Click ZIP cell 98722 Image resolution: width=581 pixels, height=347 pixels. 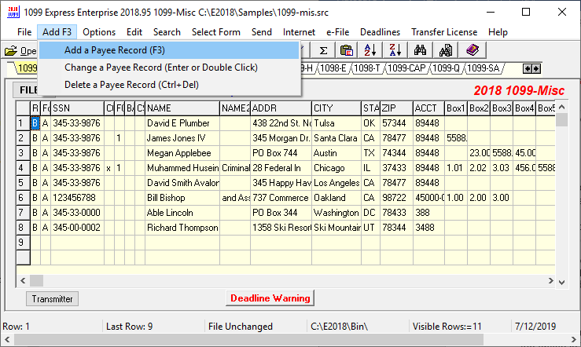tap(396, 198)
